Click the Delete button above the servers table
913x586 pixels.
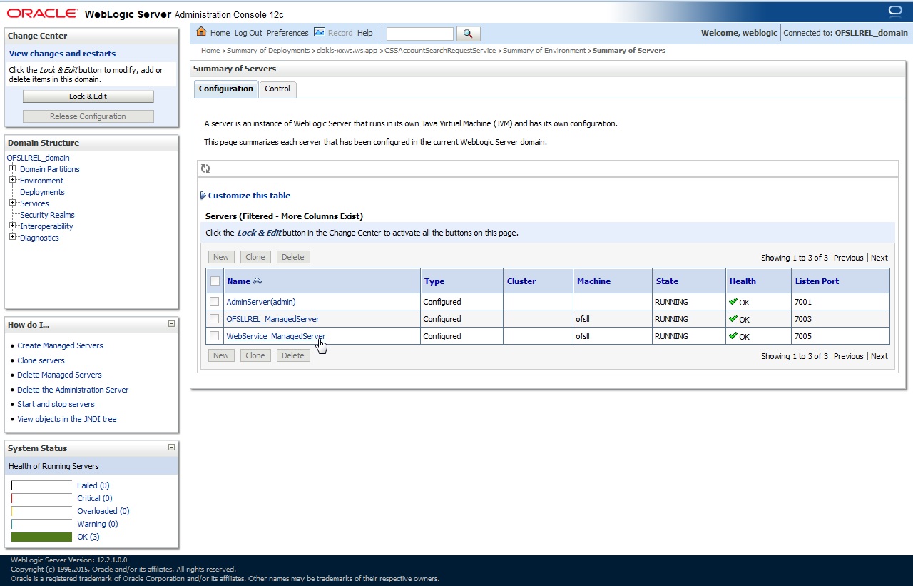292,257
